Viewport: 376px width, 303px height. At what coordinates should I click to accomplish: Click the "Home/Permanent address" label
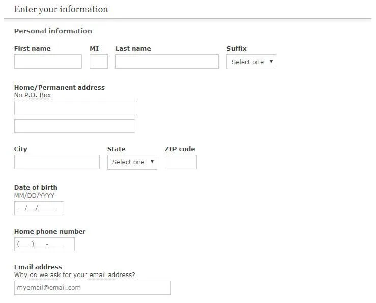(60, 87)
